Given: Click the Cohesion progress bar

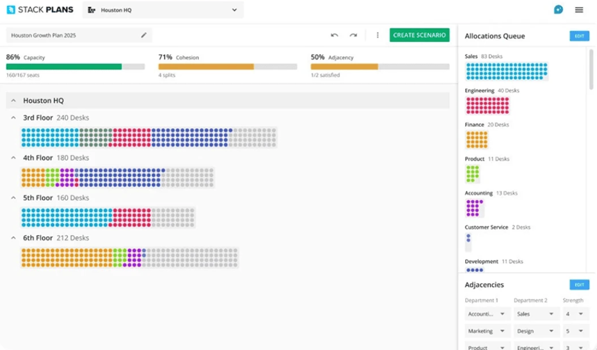Looking at the screenshot, I should [227, 67].
